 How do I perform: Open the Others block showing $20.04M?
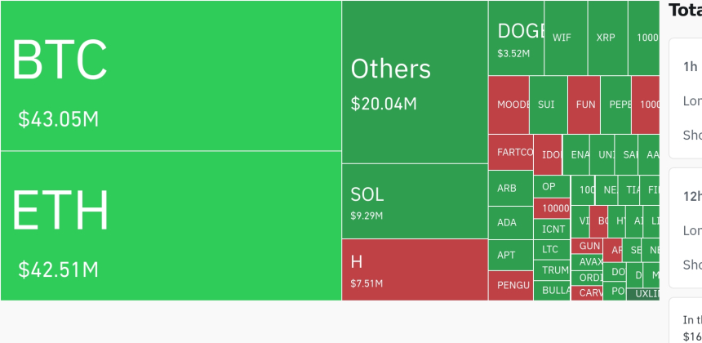pyautogui.click(x=415, y=82)
